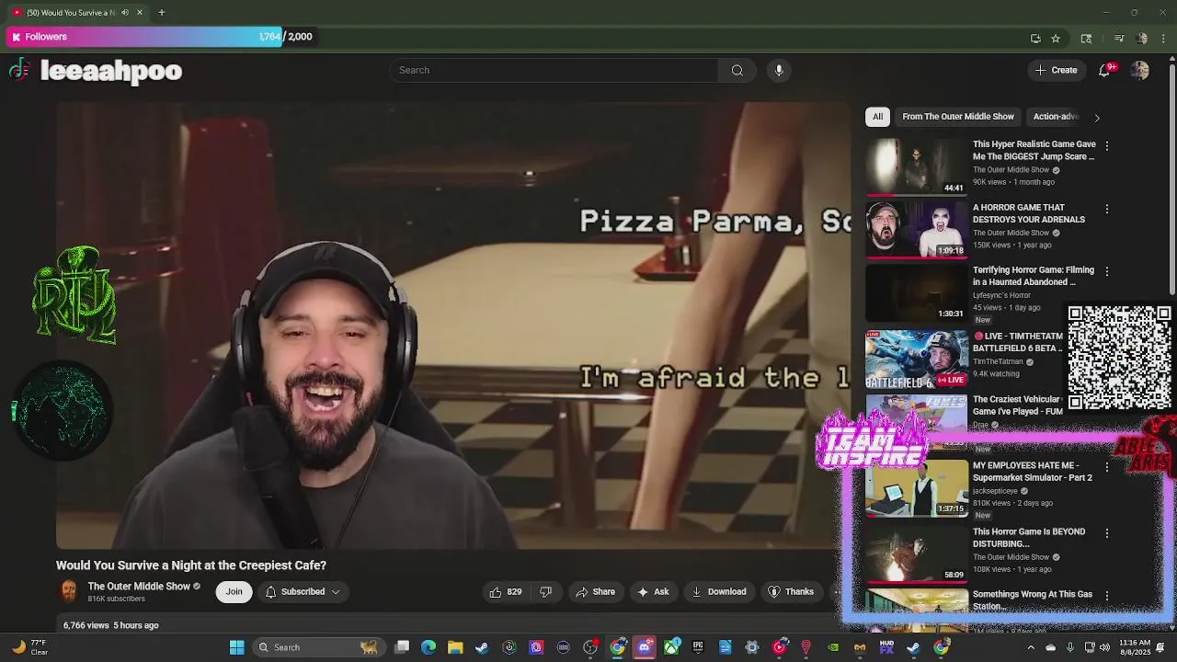Download the video
Image resolution: width=1177 pixels, height=662 pixels.
click(719, 591)
